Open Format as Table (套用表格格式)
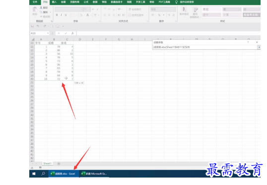The width and height of the screenshot is (267, 185). click(x=195, y=12)
